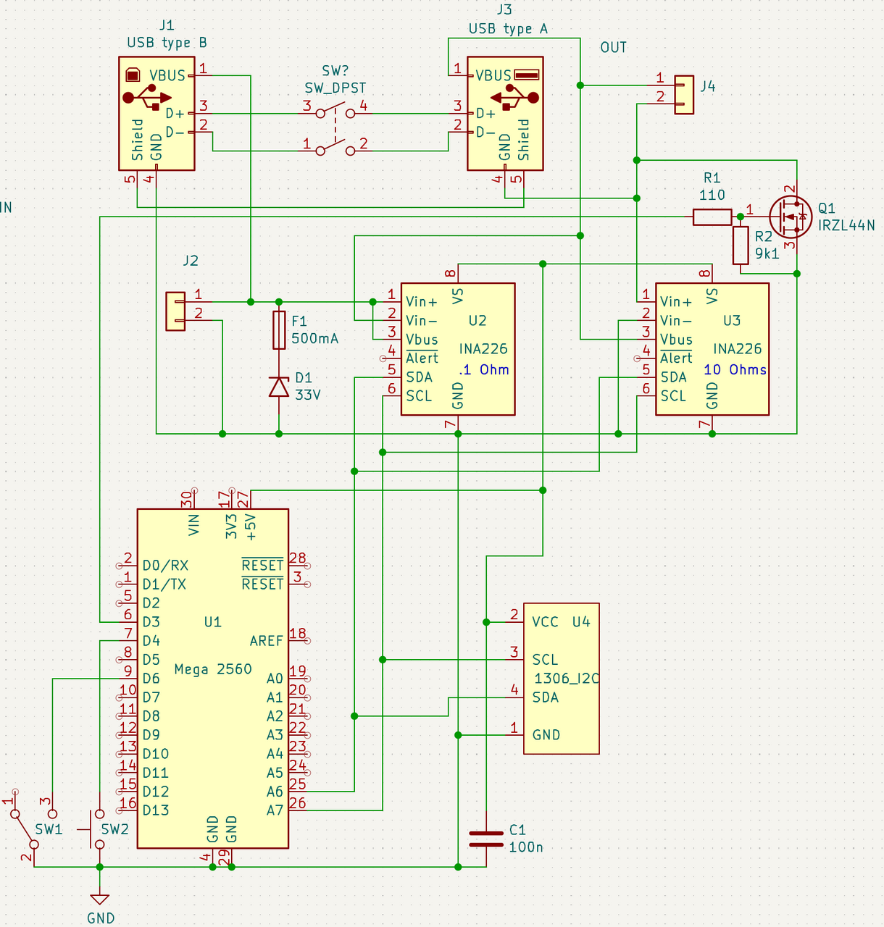Select the "IN" text label

click(x=6, y=208)
